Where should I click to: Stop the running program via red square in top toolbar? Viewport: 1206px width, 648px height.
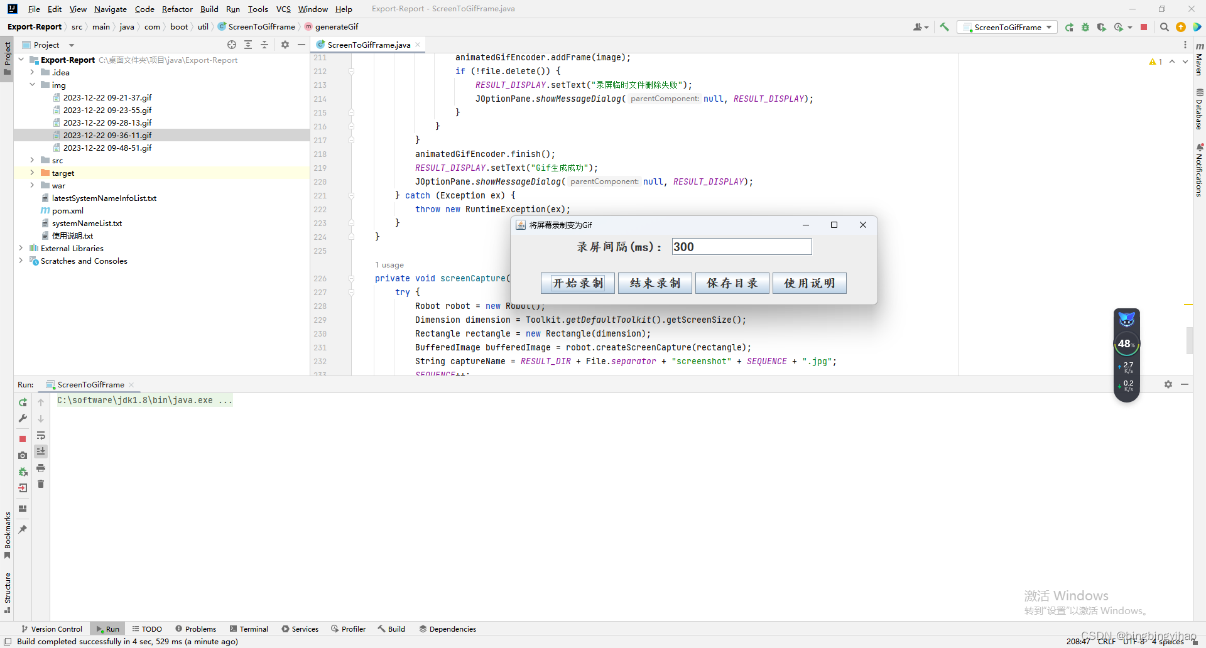click(1144, 27)
